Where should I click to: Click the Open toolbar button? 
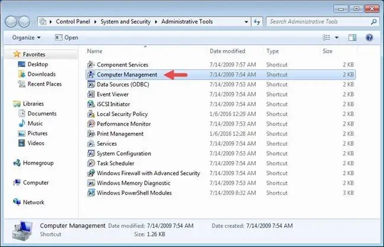66,37
